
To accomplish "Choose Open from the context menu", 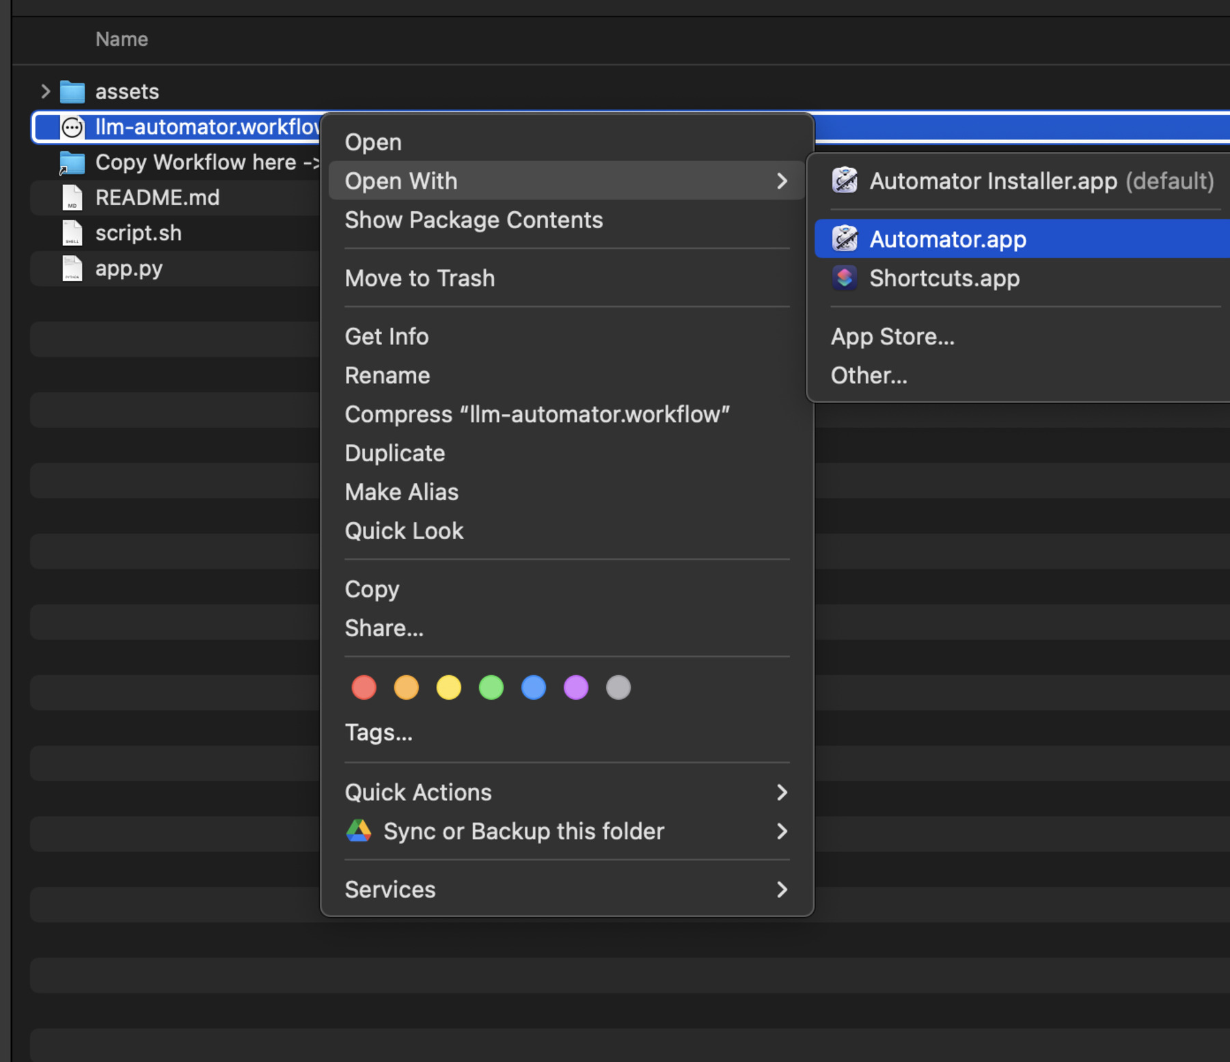I will click(566, 142).
